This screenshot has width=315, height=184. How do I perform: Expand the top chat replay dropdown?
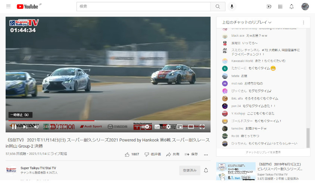[x=247, y=22]
